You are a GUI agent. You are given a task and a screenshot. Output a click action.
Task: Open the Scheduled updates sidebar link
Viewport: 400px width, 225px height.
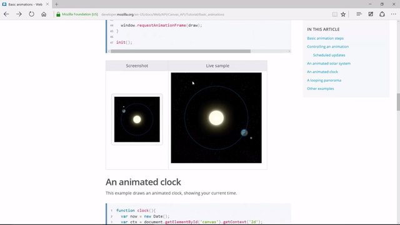(329, 55)
